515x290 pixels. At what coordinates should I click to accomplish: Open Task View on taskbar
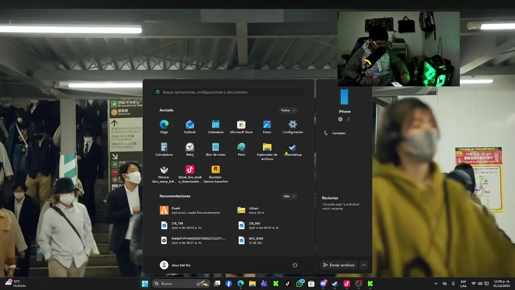217,284
